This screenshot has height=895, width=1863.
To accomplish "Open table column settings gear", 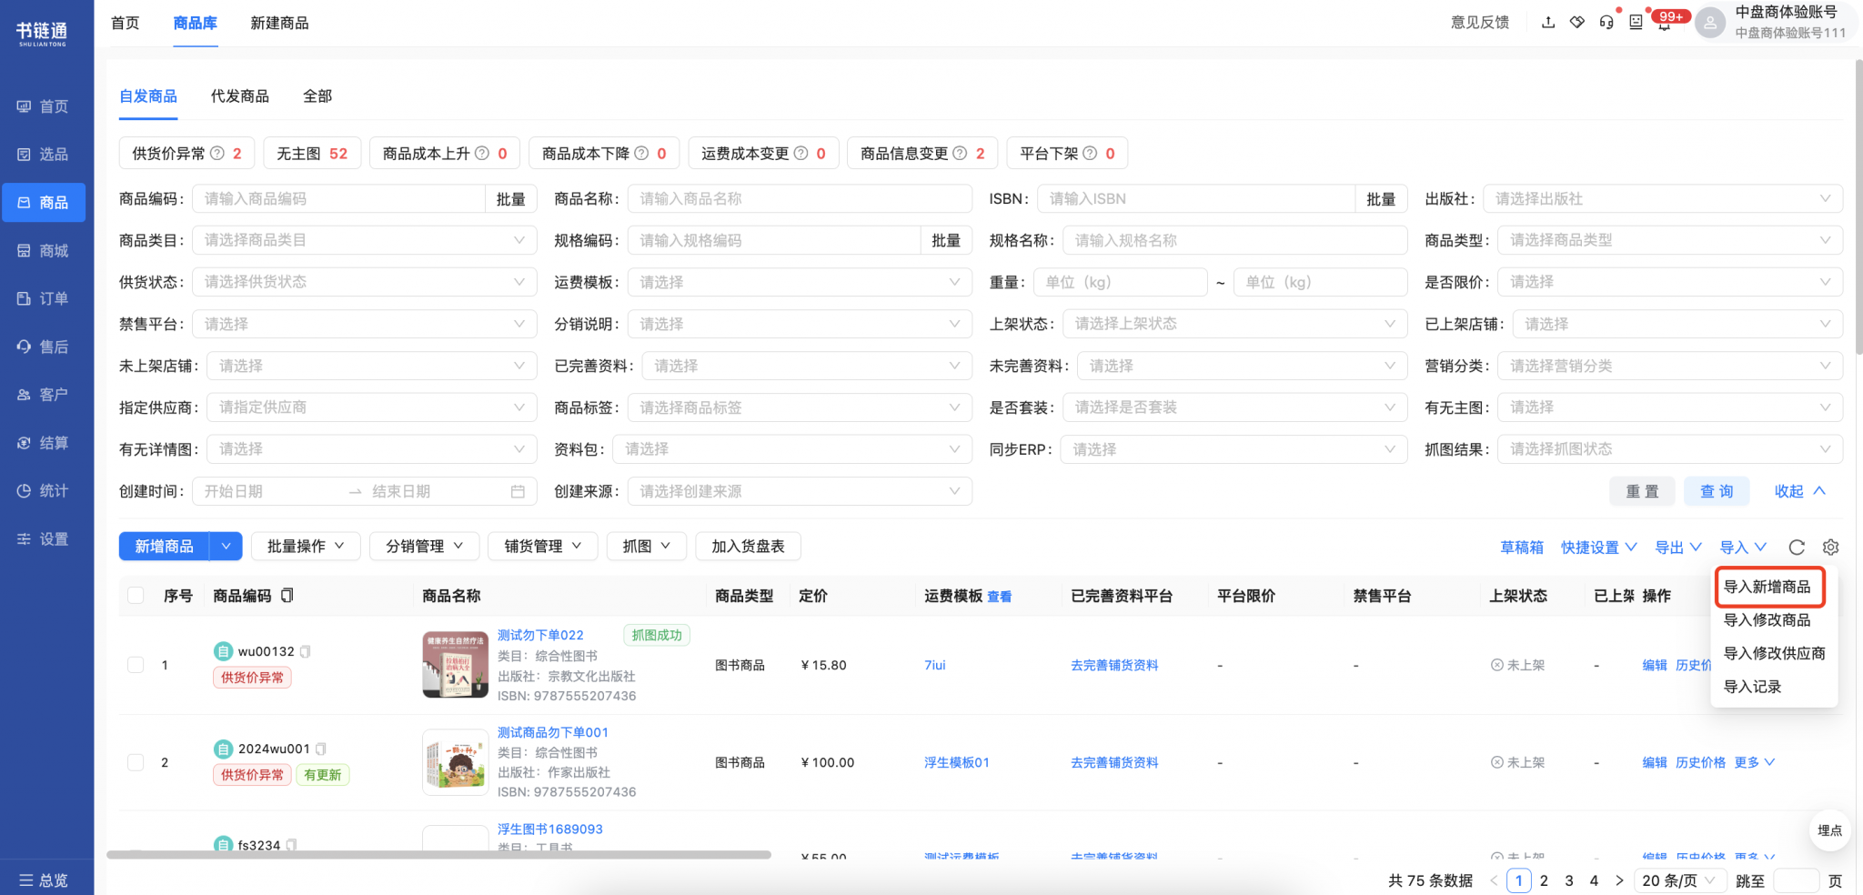I will (x=1831, y=547).
